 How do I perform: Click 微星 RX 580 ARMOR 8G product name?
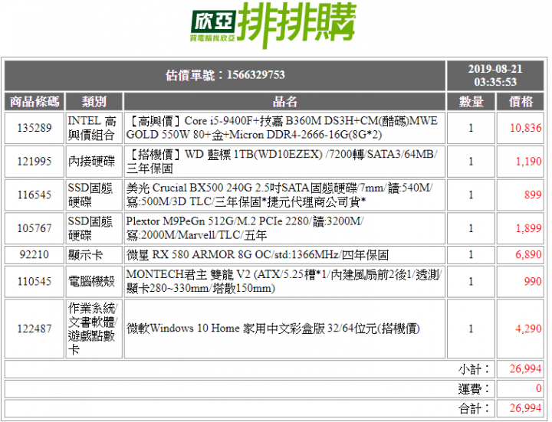(258, 254)
